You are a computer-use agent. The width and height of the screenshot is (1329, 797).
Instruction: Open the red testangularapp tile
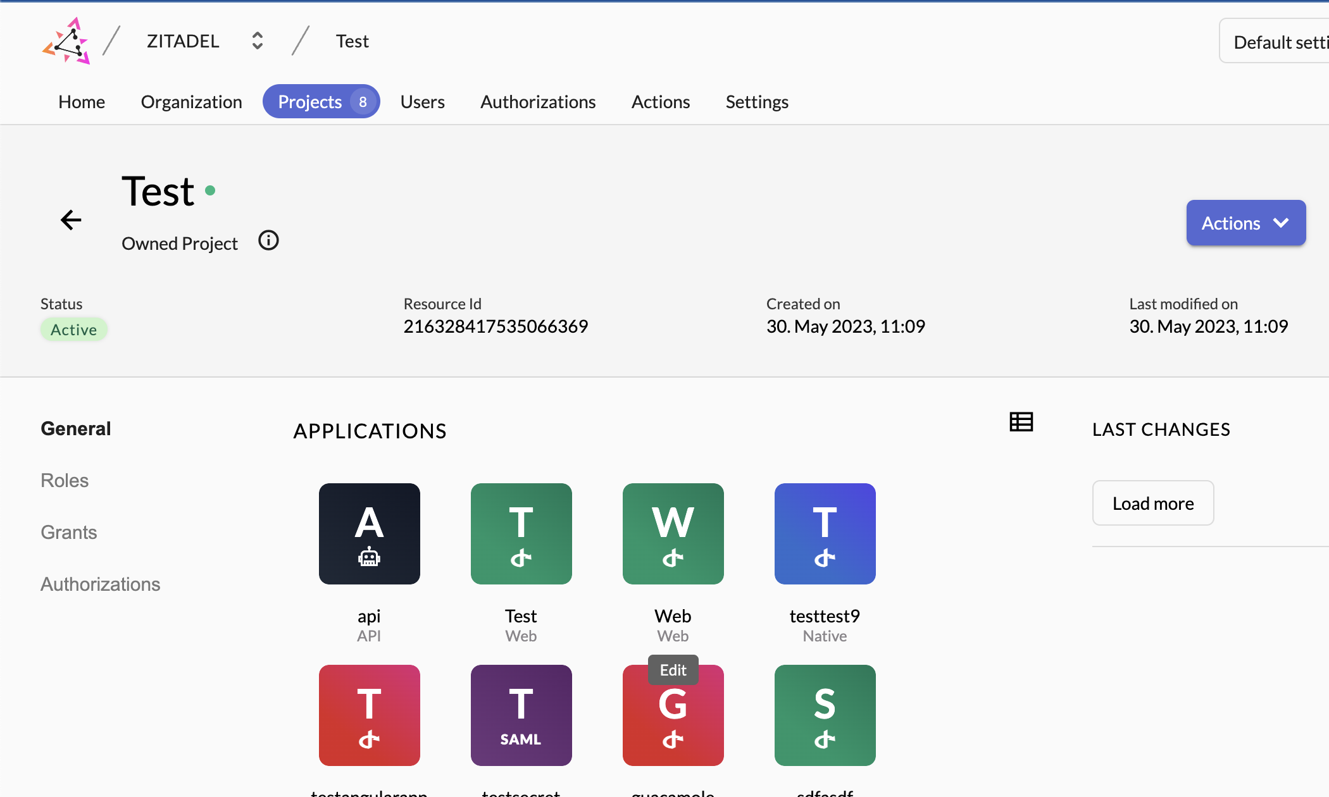click(369, 715)
